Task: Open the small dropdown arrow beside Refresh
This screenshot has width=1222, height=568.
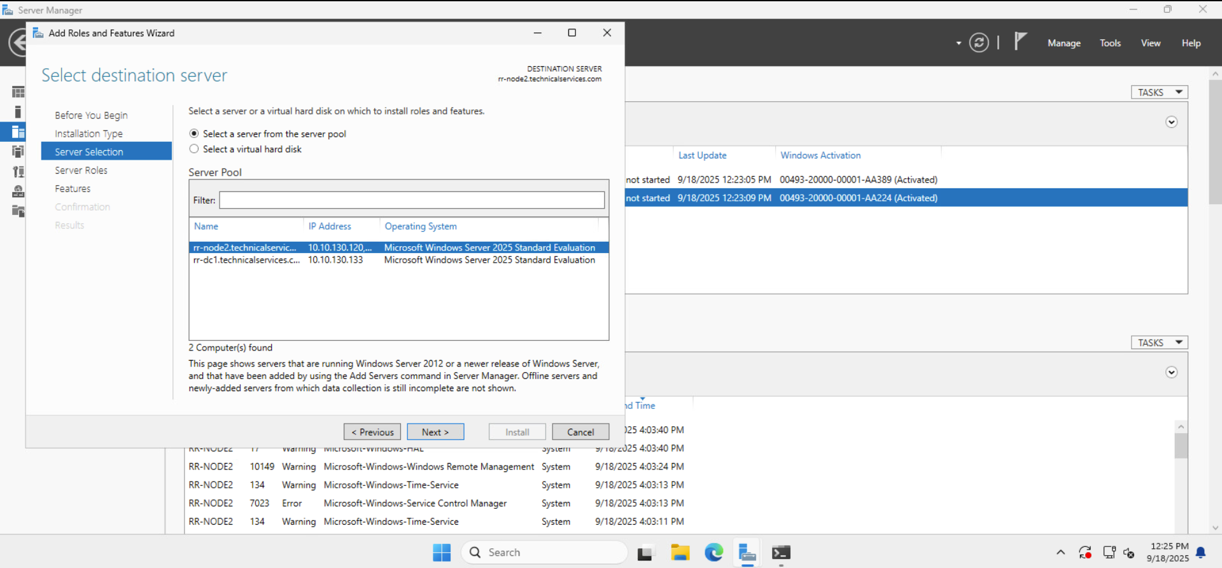Action: 959,43
